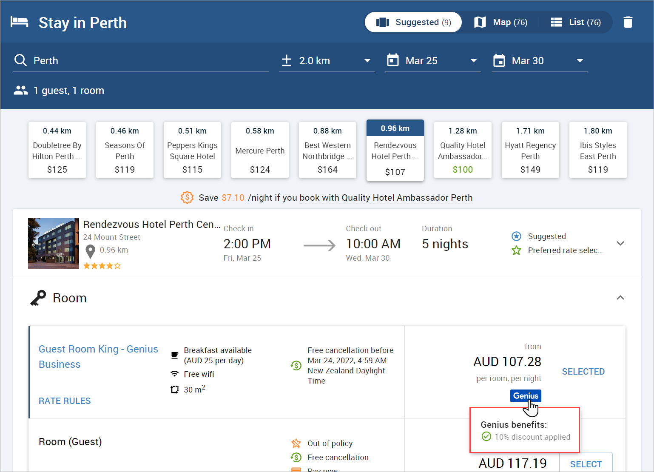Click the green check icon in Genius benefits
This screenshot has height=472, width=654.
pos(486,437)
